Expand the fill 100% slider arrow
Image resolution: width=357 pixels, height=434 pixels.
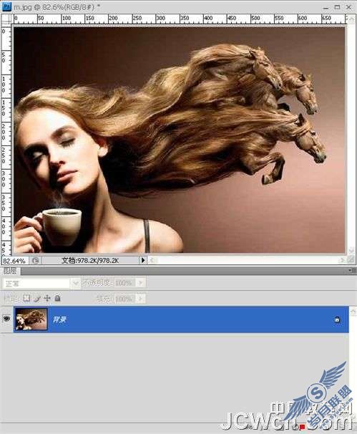(x=140, y=299)
